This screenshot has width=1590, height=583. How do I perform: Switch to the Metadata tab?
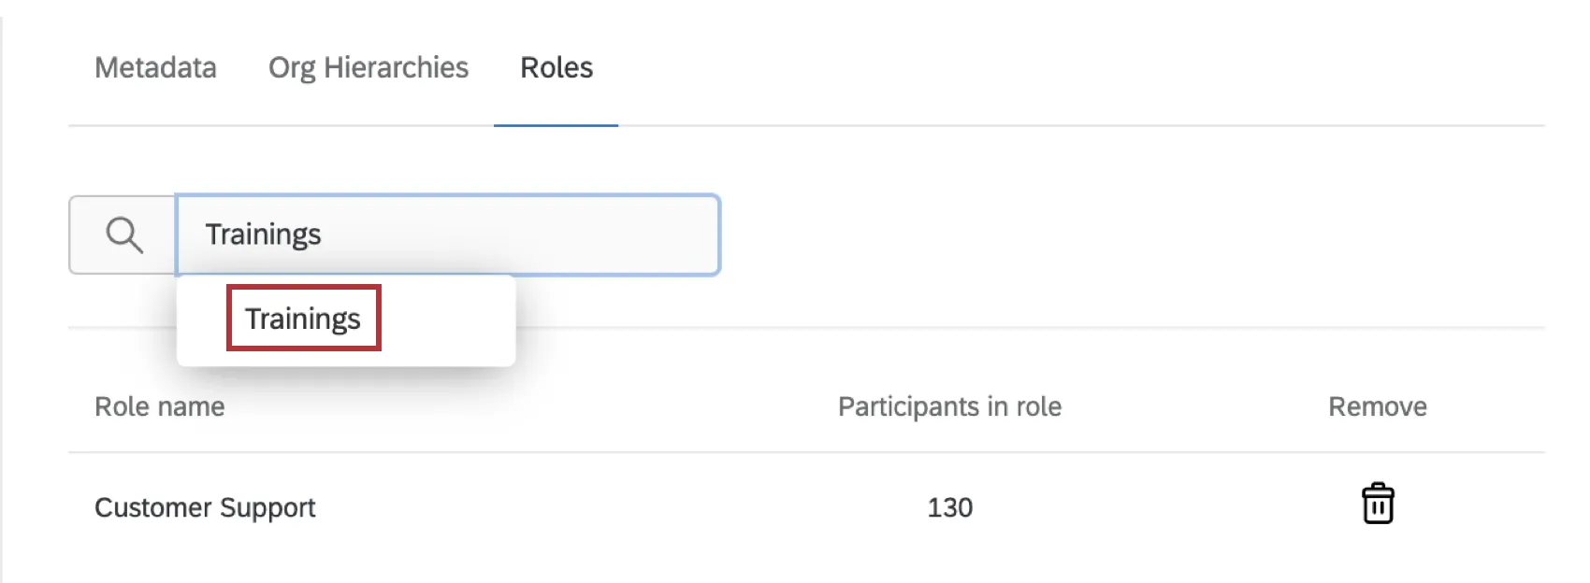point(155,67)
